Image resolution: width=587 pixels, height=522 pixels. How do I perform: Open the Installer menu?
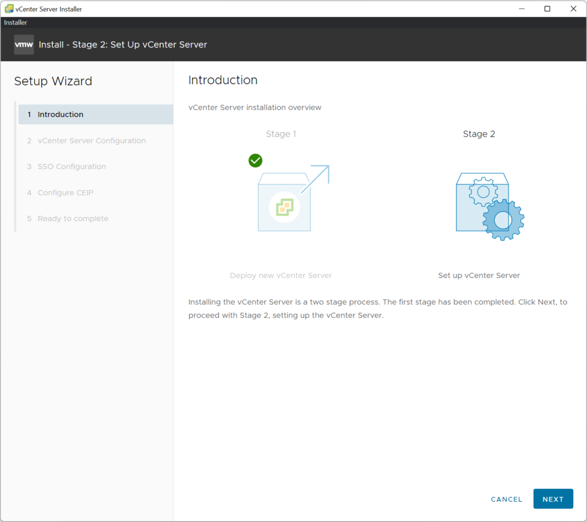(x=15, y=22)
